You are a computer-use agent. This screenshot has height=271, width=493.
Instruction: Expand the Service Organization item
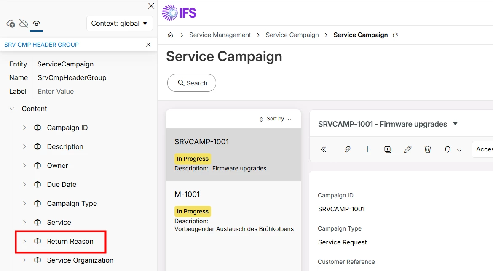coord(24,260)
